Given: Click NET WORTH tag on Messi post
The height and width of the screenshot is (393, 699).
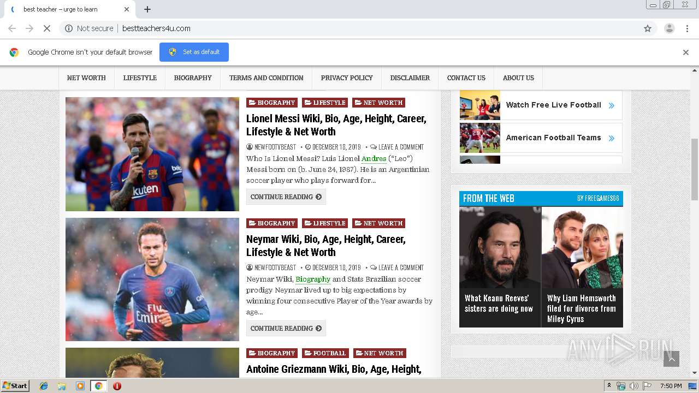Looking at the screenshot, I should [379, 103].
